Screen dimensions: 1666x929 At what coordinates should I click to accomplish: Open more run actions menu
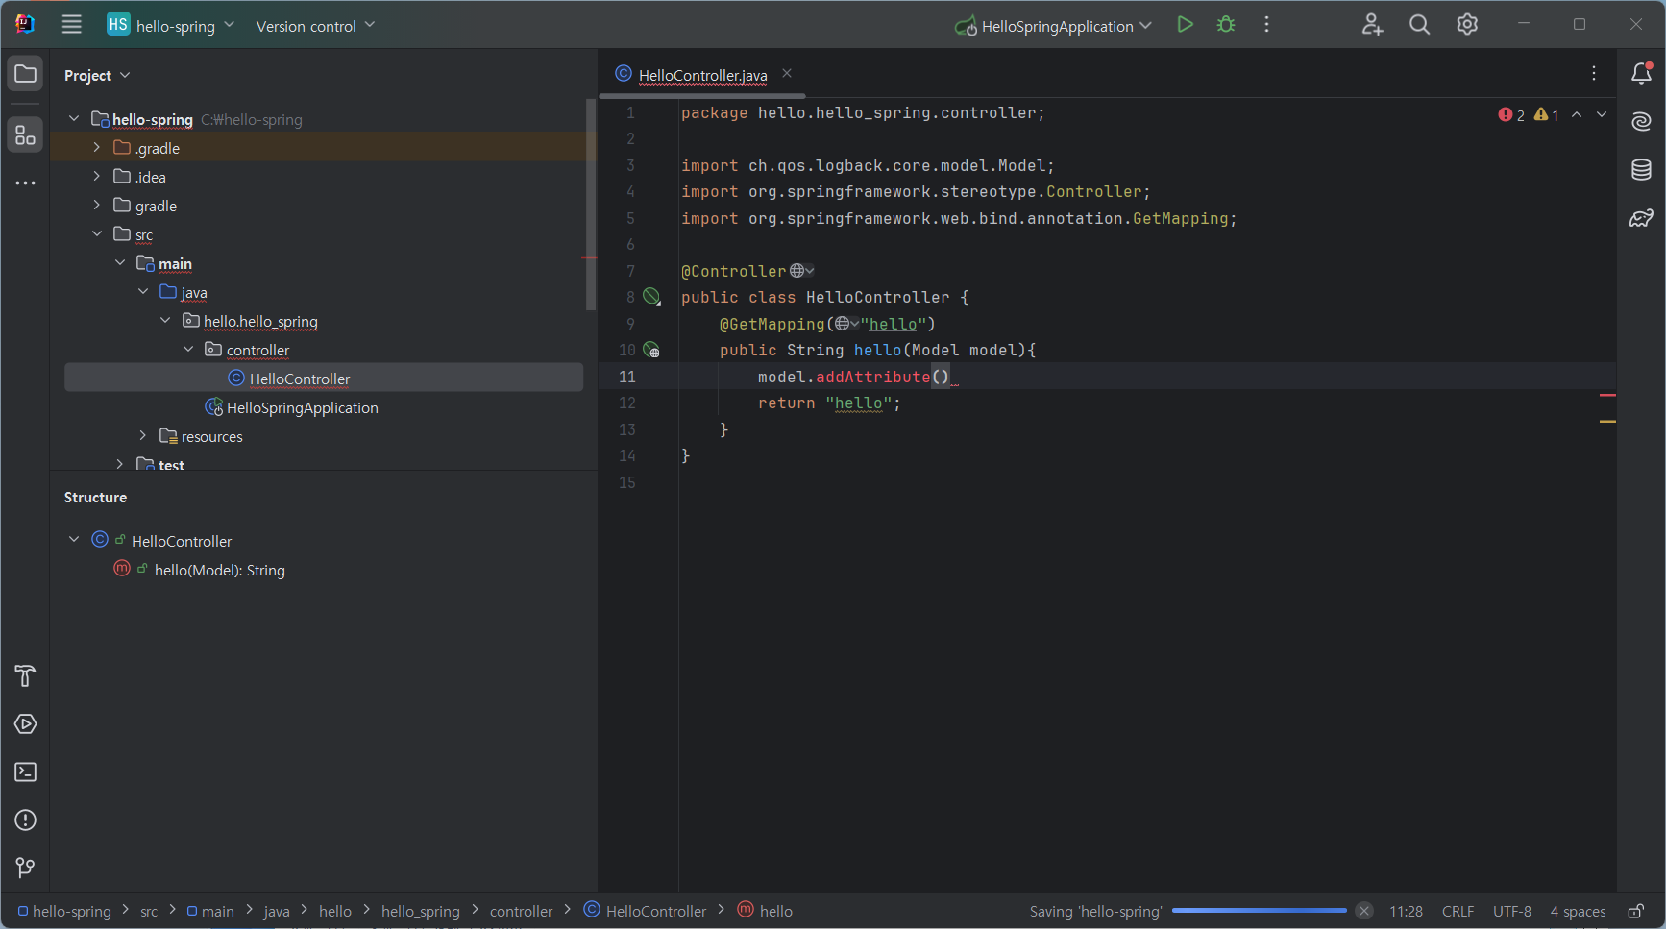coord(1267,25)
